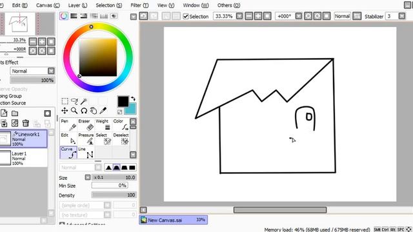
Task: Select the Pen linework tool
Action: [68, 124]
